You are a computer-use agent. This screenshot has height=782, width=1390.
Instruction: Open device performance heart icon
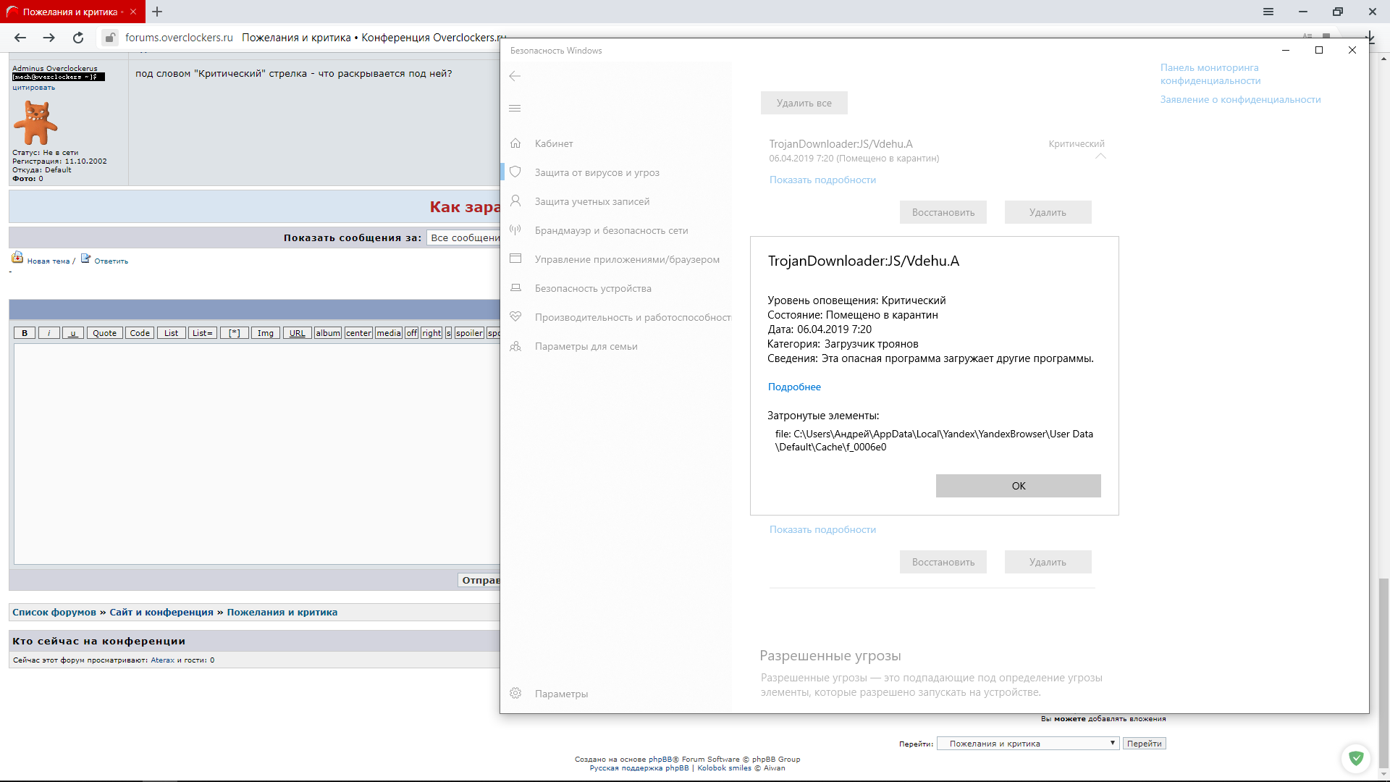click(x=515, y=317)
